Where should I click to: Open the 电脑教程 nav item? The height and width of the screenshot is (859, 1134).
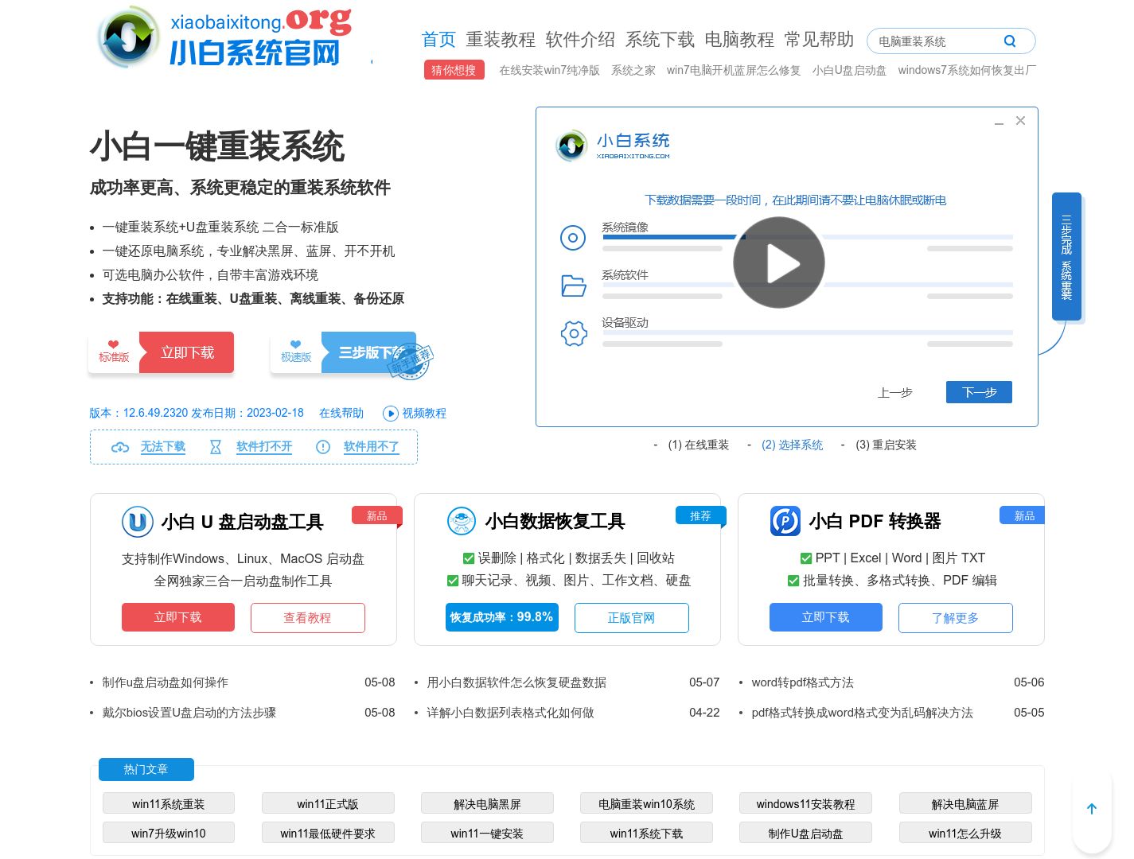pos(739,40)
